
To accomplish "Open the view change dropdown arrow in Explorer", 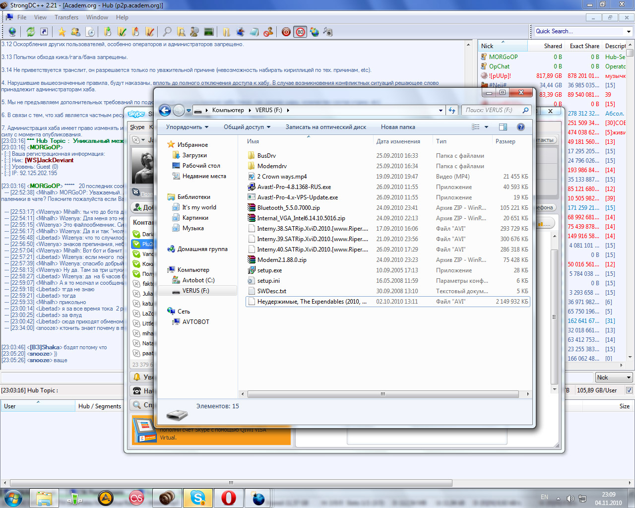I will tap(487, 127).
